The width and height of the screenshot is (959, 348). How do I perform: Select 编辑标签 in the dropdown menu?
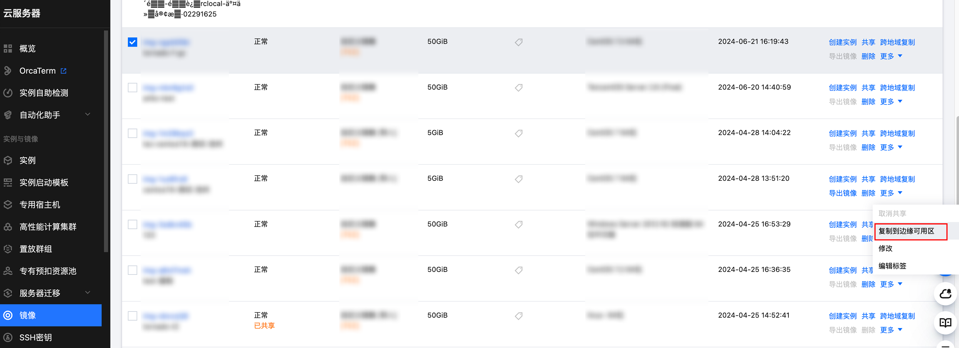point(892,266)
